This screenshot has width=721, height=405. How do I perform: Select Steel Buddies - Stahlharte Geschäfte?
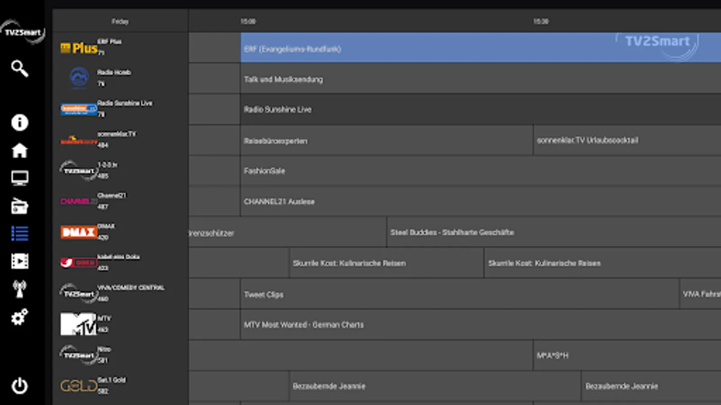coord(554,232)
